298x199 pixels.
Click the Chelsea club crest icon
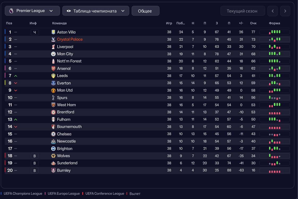tap(53, 134)
